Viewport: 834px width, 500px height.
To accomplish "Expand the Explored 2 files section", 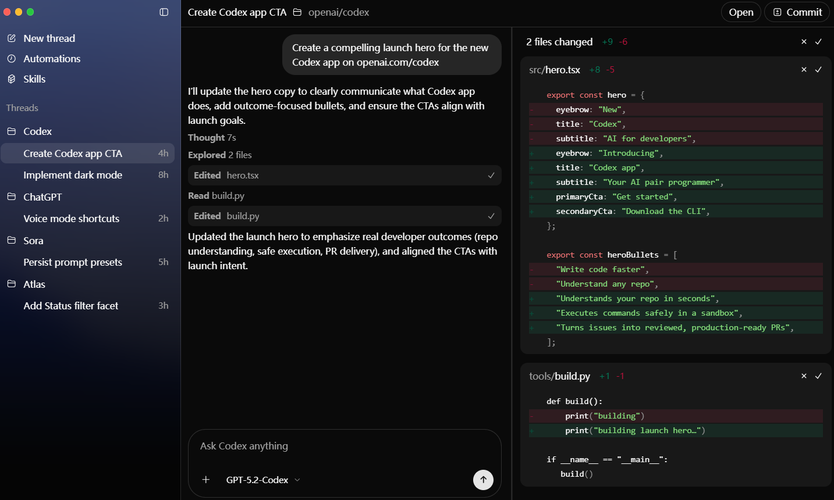I will click(220, 155).
